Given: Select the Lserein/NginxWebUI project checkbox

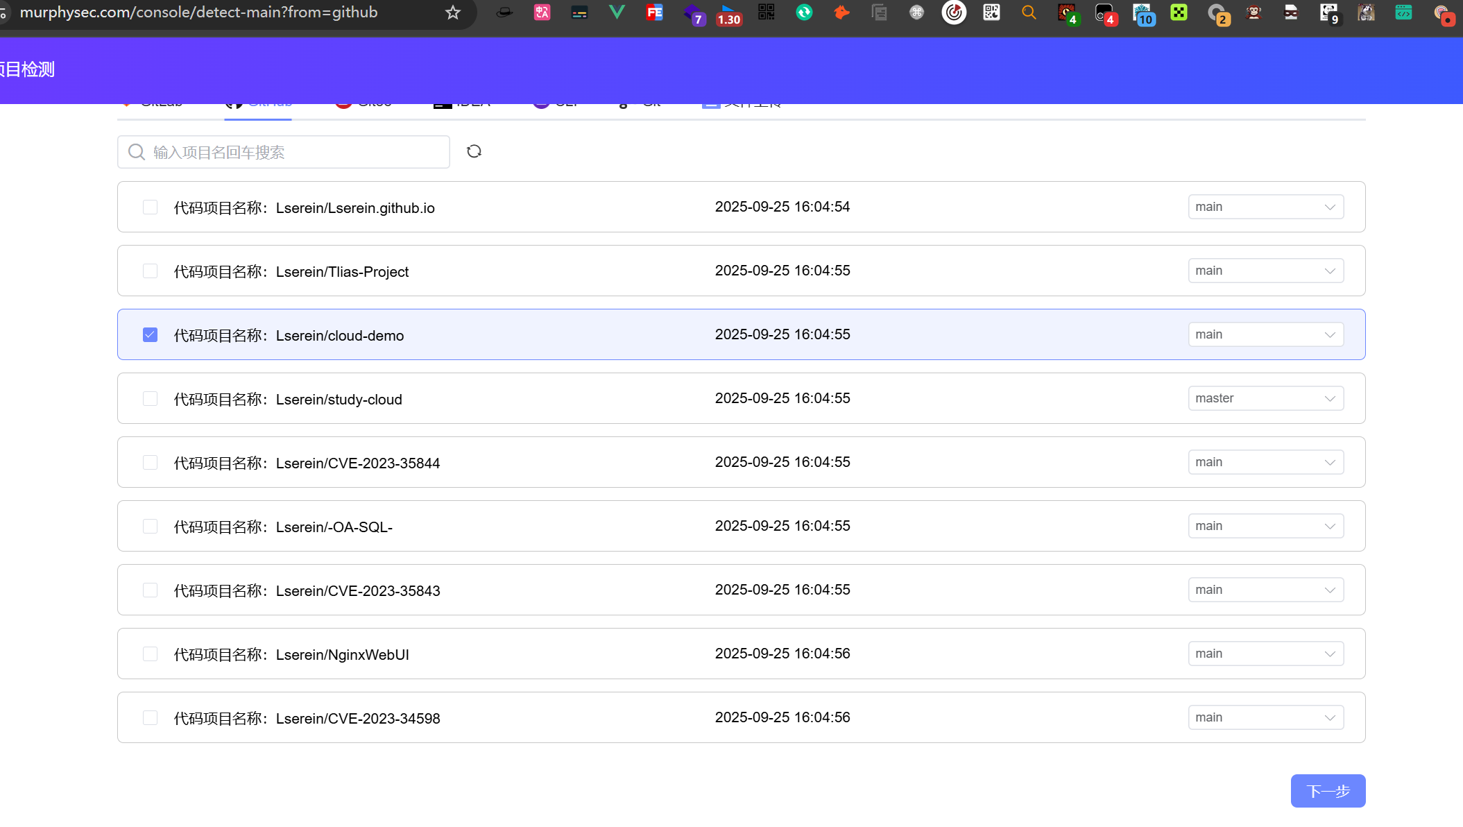Looking at the screenshot, I should pos(150,654).
